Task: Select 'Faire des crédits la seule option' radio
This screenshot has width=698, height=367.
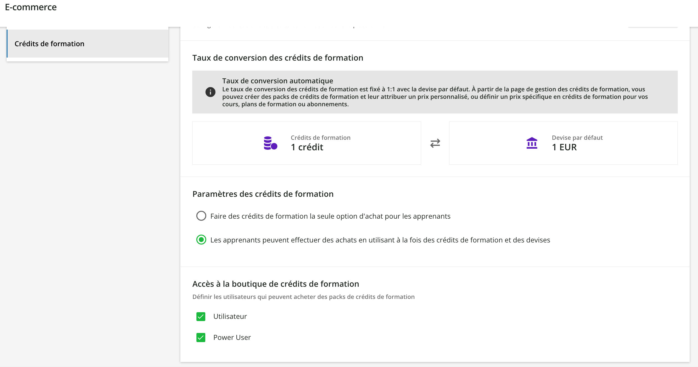Action: pyautogui.click(x=201, y=216)
